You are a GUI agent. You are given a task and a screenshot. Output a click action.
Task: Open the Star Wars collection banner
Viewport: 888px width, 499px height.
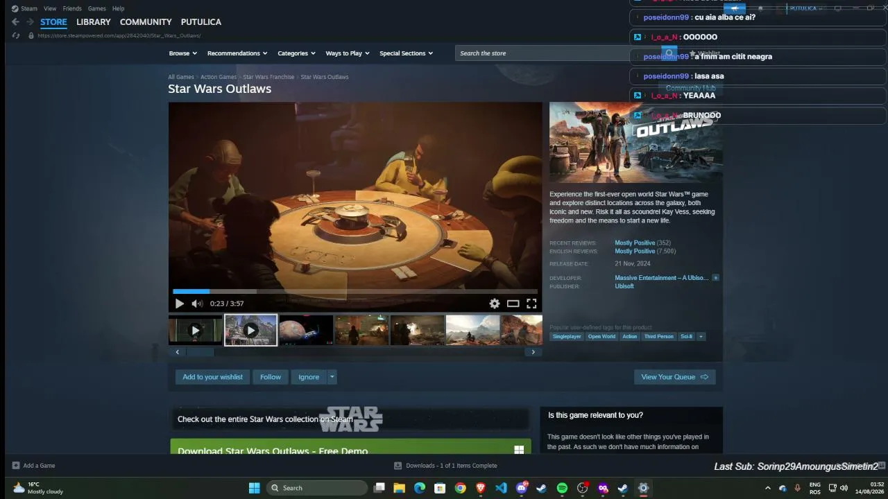[350, 419]
